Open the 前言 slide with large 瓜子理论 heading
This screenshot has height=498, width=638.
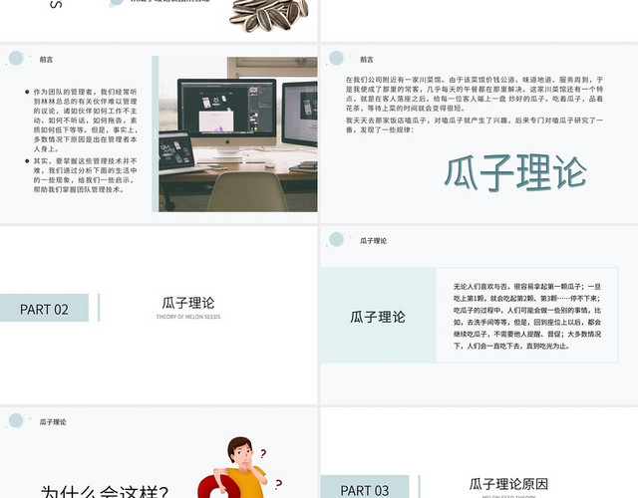pyautogui.click(x=478, y=133)
